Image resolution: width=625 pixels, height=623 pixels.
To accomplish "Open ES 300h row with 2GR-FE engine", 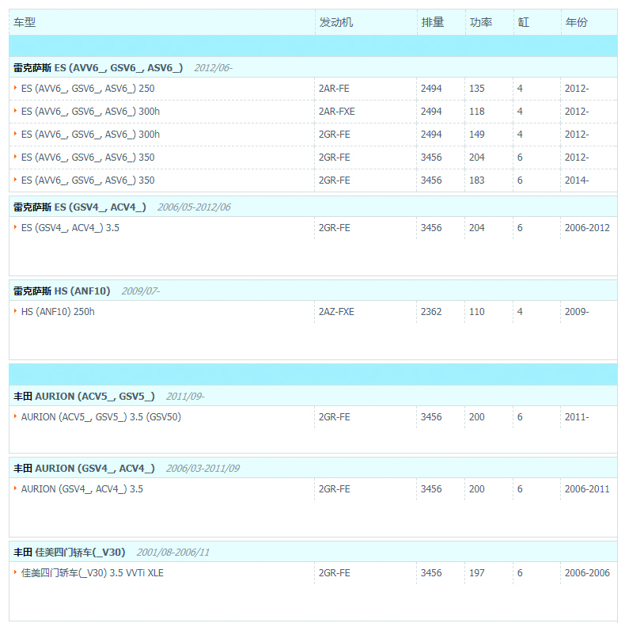I will click(90, 135).
